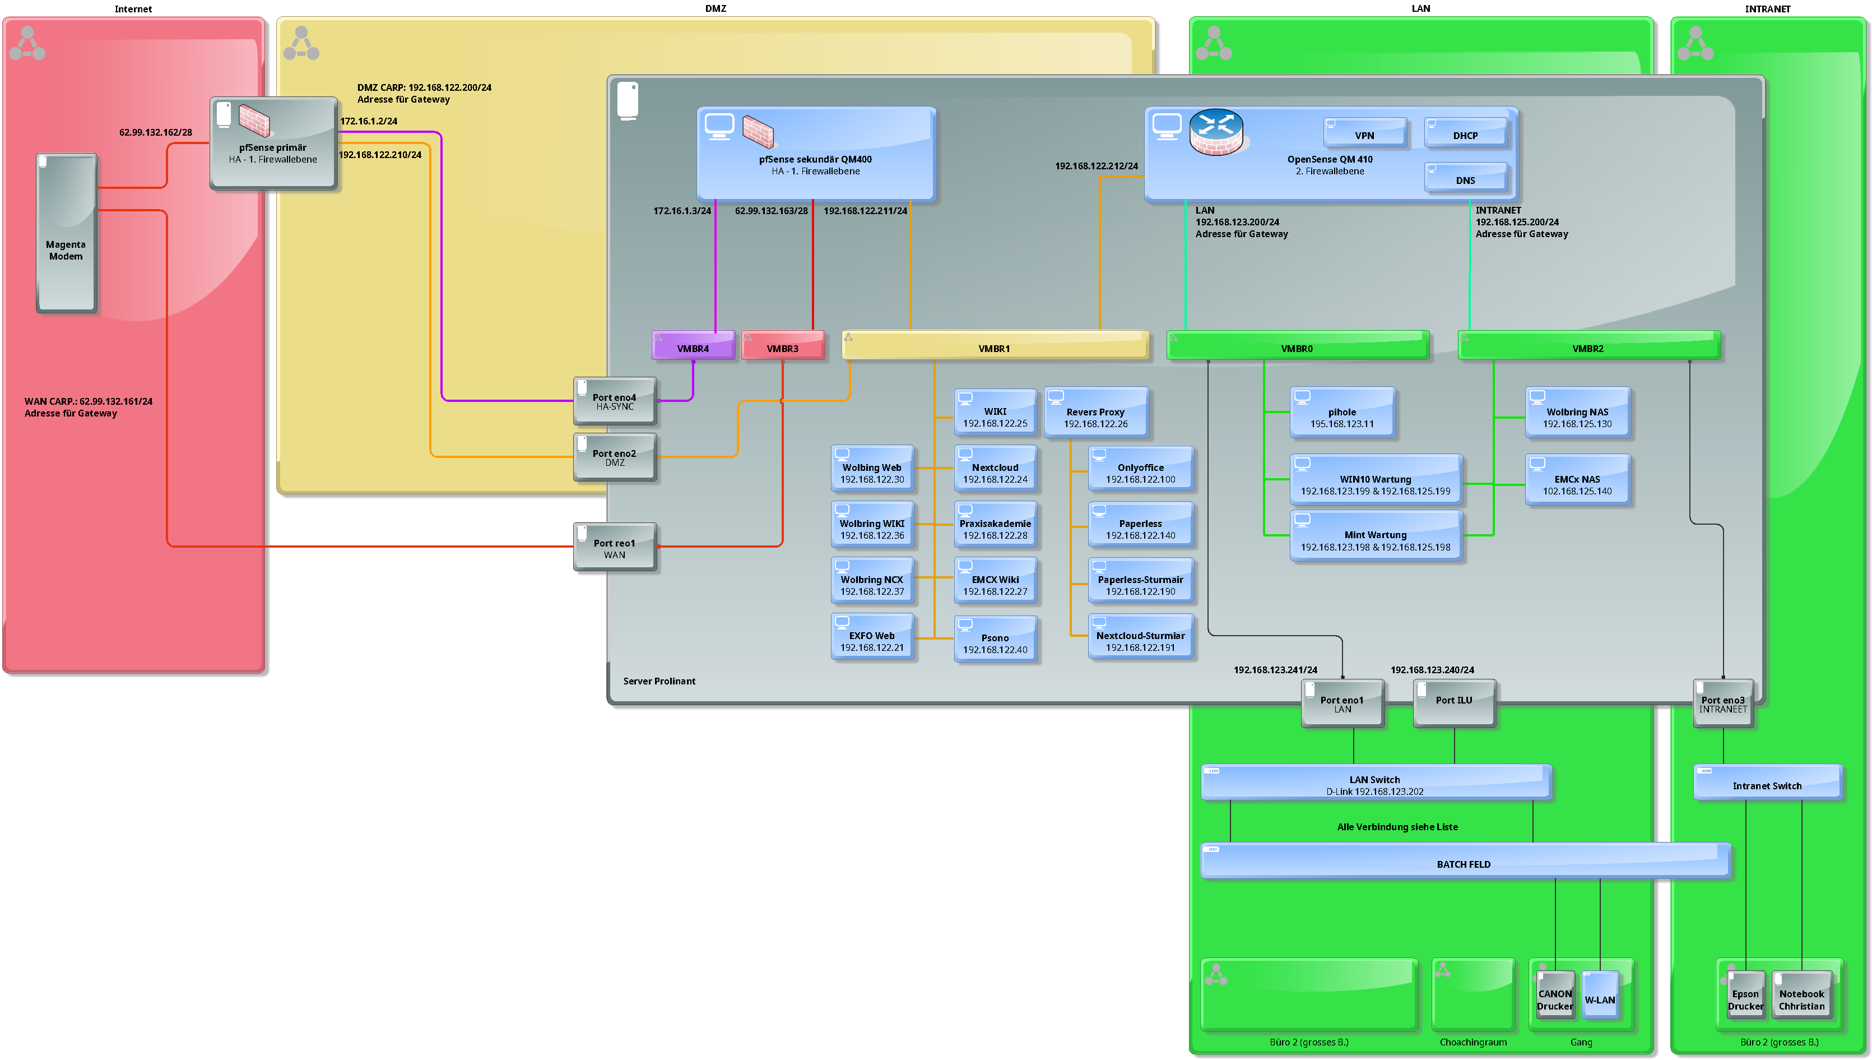Viewport: 1872px width, 1060px height.
Task: Select the VMBR0 bridge bar
Action: click(1297, 346)
